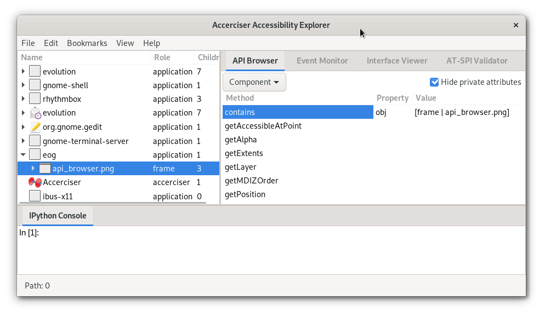Click the ibus-x11 application icon
This screenshot has height=317, width=545.
pyautogui.click(x=35, y=197)
